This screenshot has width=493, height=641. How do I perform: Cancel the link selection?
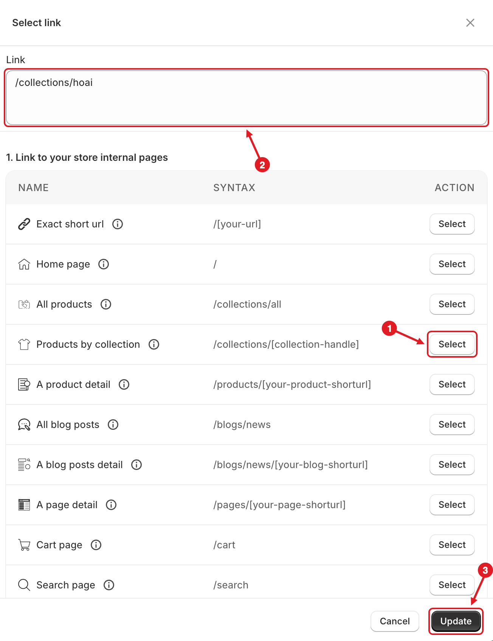point(395,621)
